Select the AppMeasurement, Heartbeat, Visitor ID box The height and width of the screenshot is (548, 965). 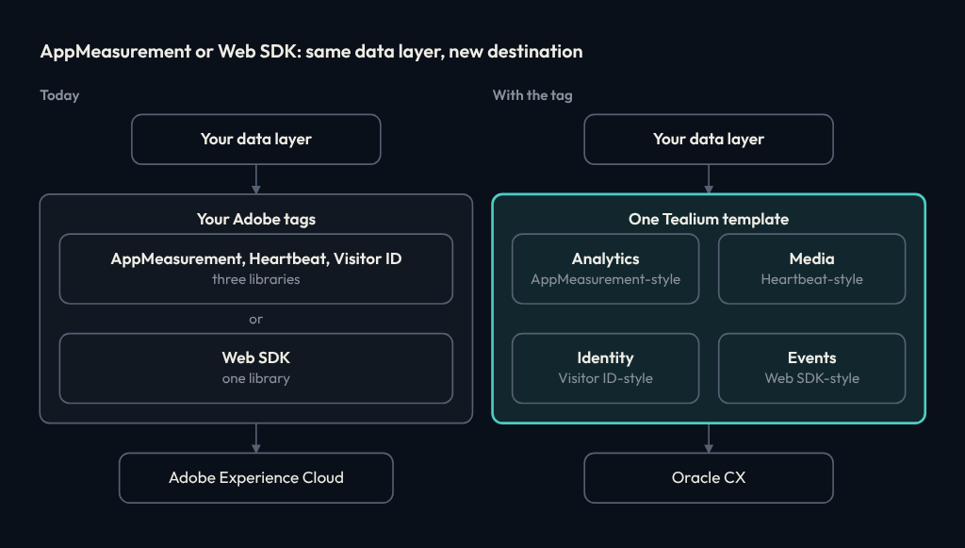256,269
